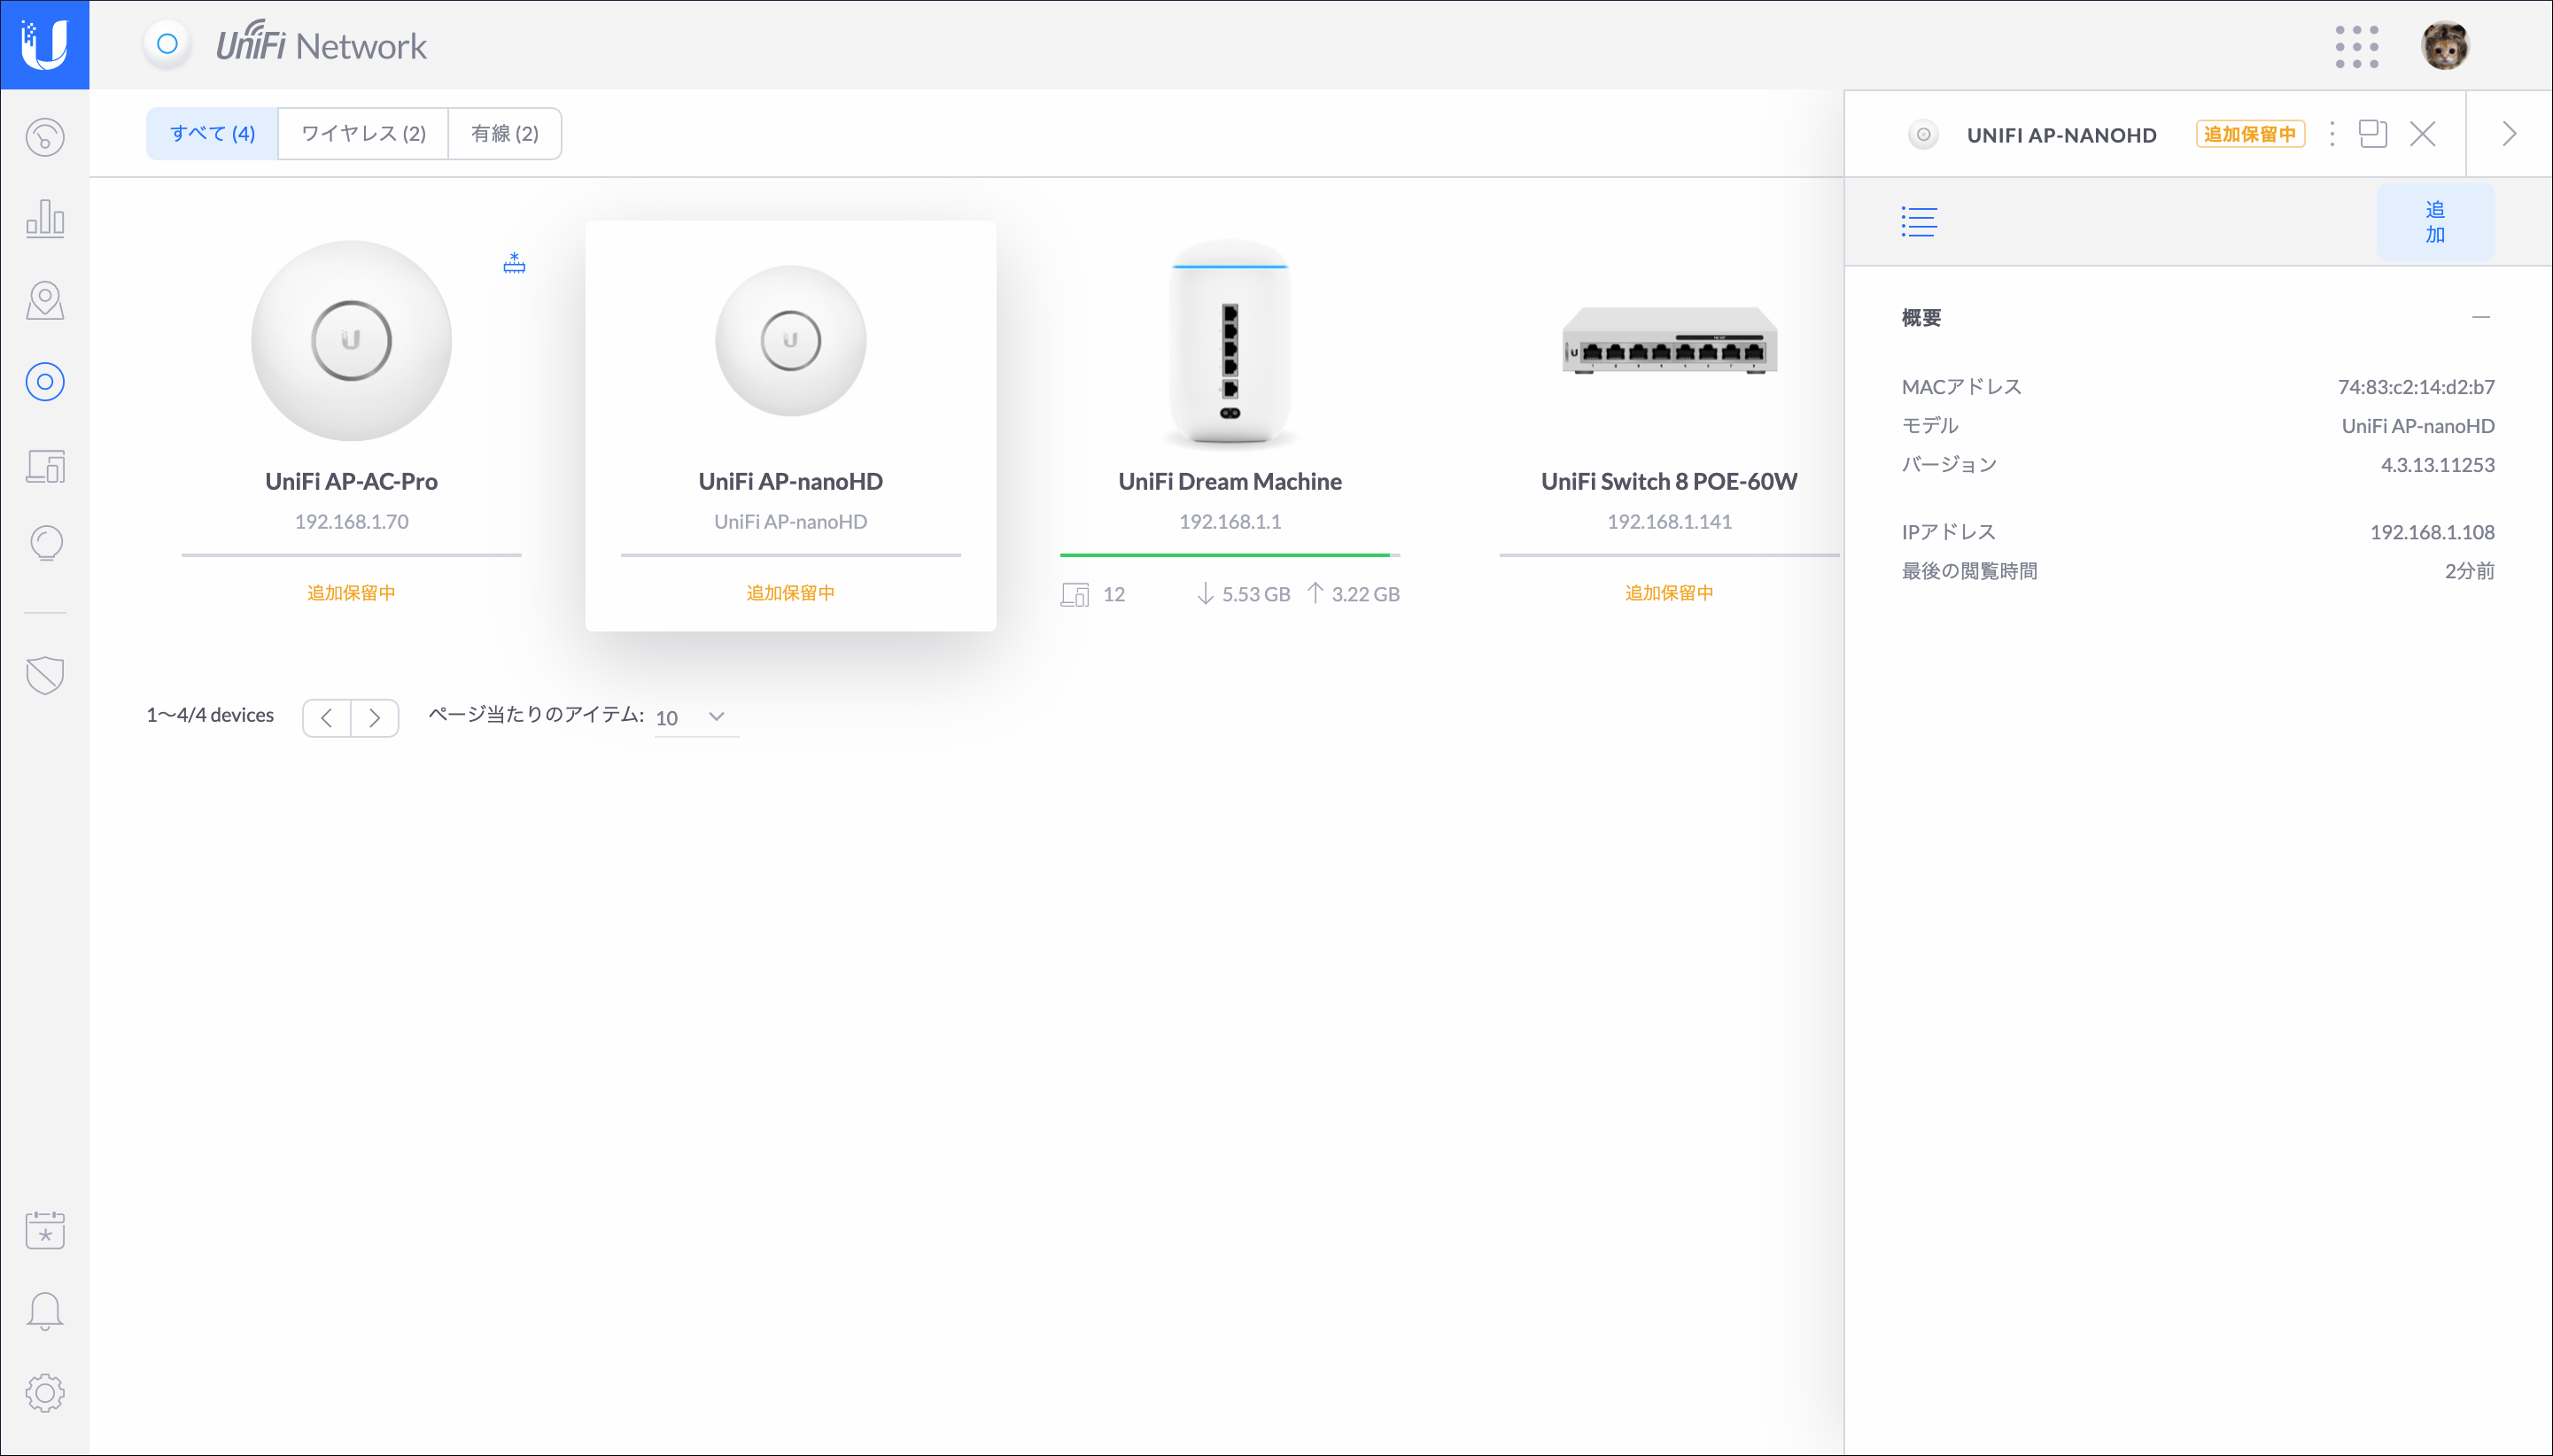Open the Settings gear icon
This screenshot has height=1456, width=2553.
(x=45, y=1393)
